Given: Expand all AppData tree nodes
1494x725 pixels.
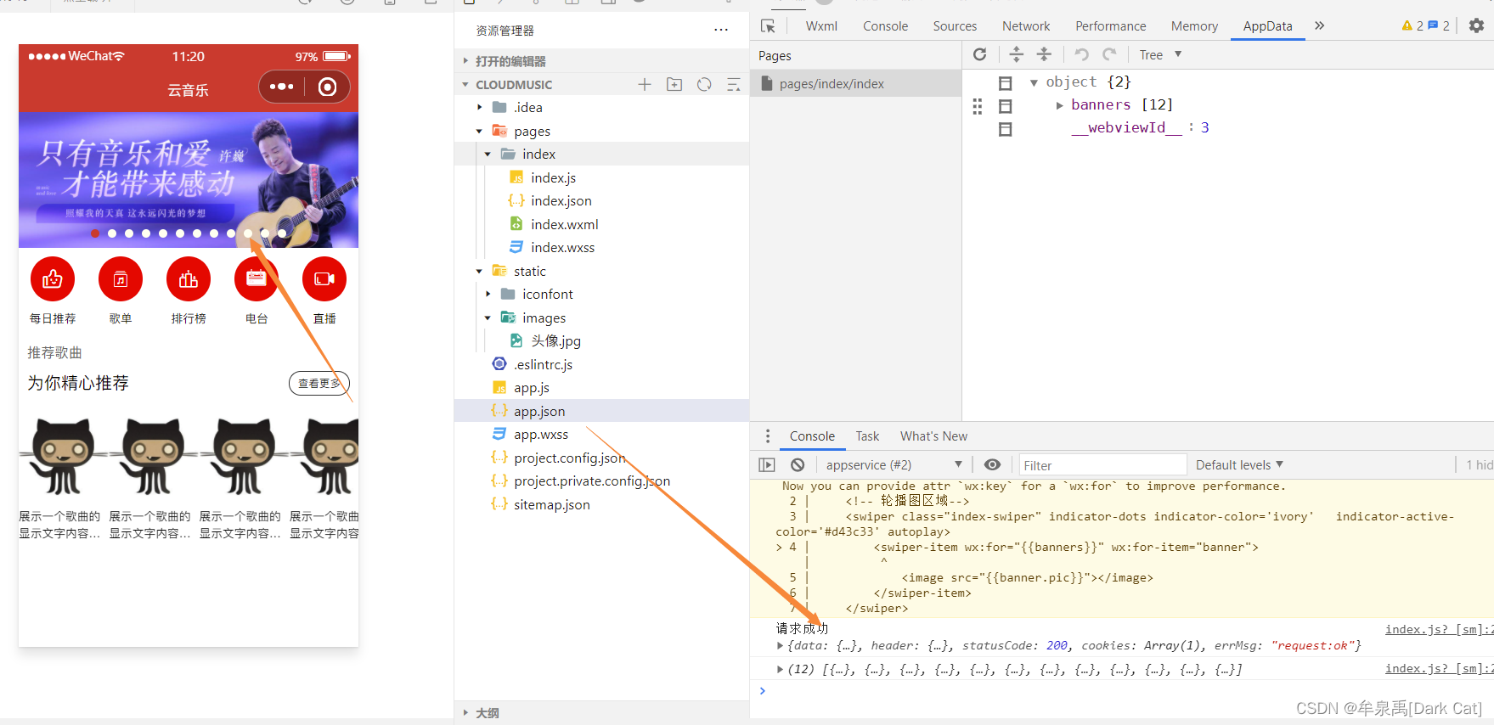Looking at the screenshot, I should [1016, 54].
